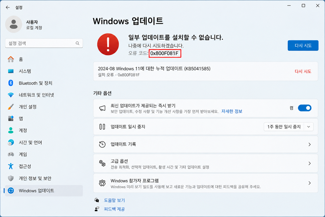Click the 나중에 다시 시도하겠습니다 message
This screenshot has height=217, width=325.
(x=156, y=46)
